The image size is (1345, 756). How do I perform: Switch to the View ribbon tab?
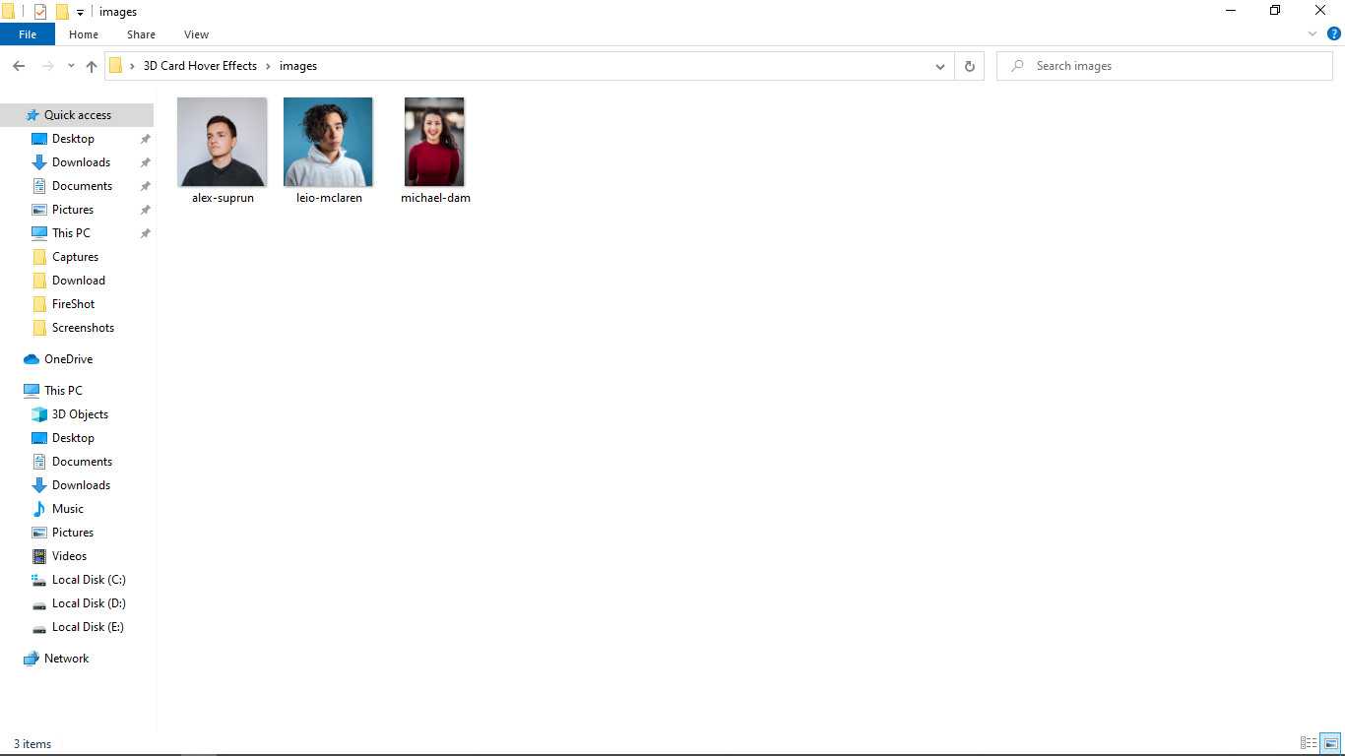pyautogui.click(x=196, y=34)
